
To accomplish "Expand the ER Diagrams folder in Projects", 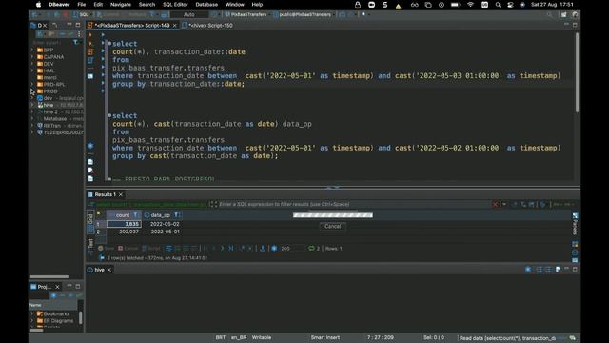I will pyautogui.click(x=32, y=321).
